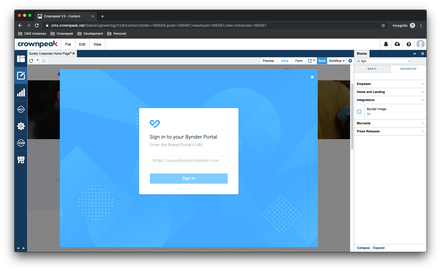
Task: Click the Bynder Sign in button
Action: tap(189, 179)
